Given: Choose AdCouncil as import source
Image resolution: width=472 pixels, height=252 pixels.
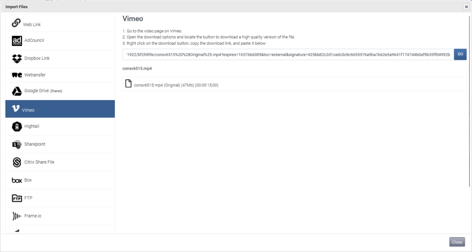Looking at the screenshot, I should (60, 41).
